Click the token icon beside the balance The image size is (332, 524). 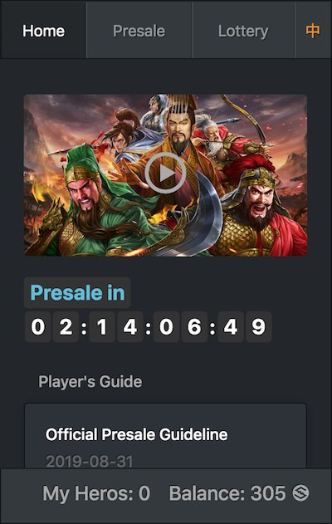(x=300, y=493)
